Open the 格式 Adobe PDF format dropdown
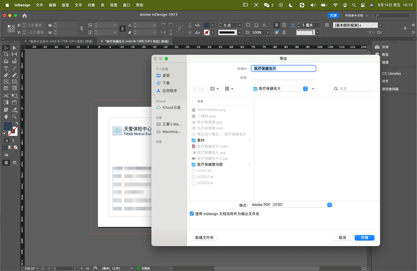The width and height of the screenshot is (417, 271). (x=291, y=205)
